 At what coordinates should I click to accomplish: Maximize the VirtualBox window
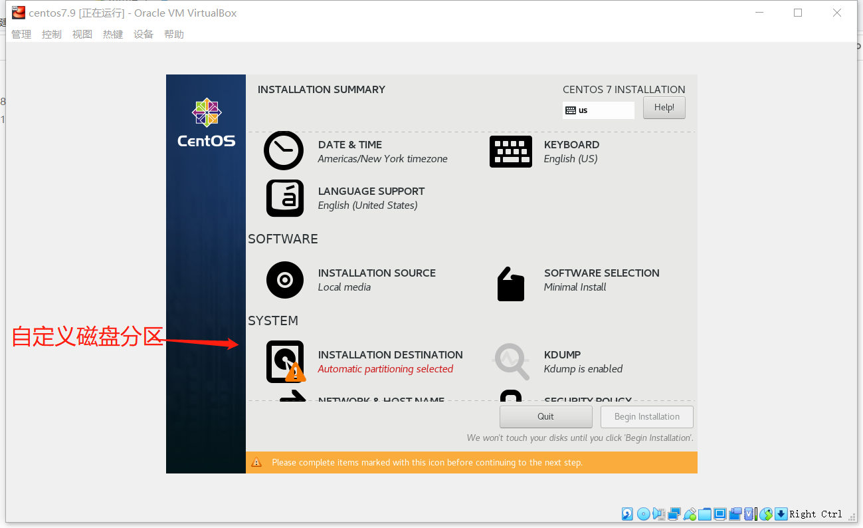[798, 13]
